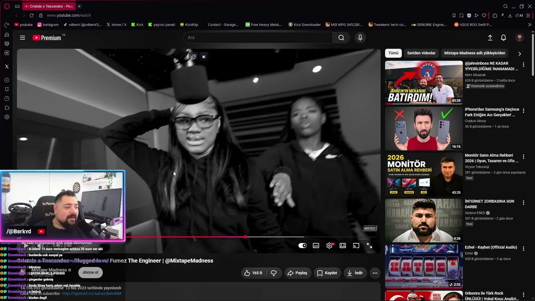Reload the current YouTube page
535x301 pixels.
[31, 15]
